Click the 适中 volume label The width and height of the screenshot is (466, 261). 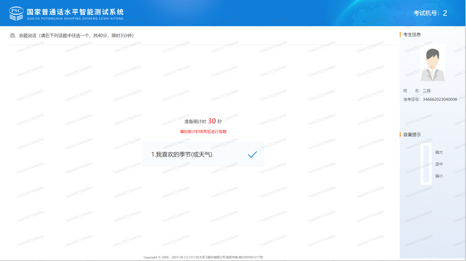[x=439, y=164]
